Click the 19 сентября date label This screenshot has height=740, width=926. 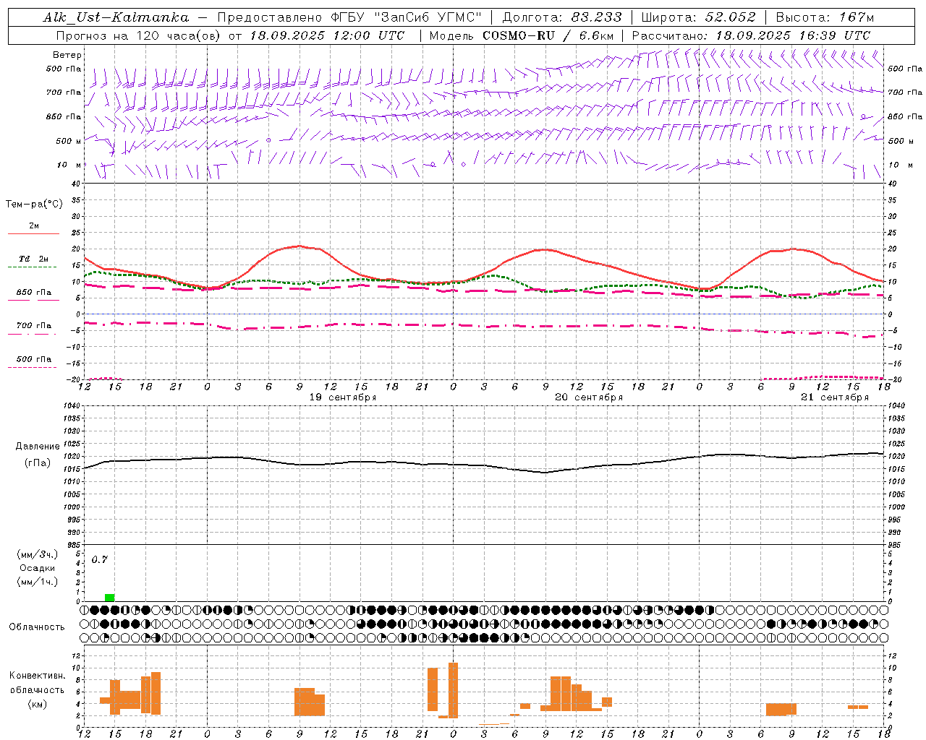[343, 397]
